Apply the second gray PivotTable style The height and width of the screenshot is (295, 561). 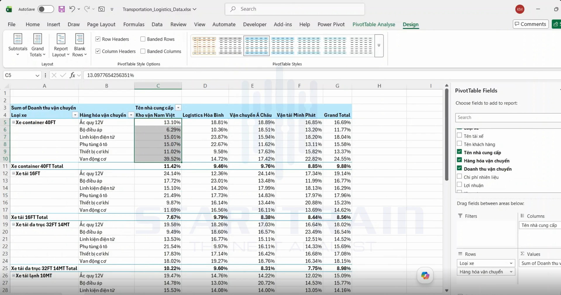(230, 46)
